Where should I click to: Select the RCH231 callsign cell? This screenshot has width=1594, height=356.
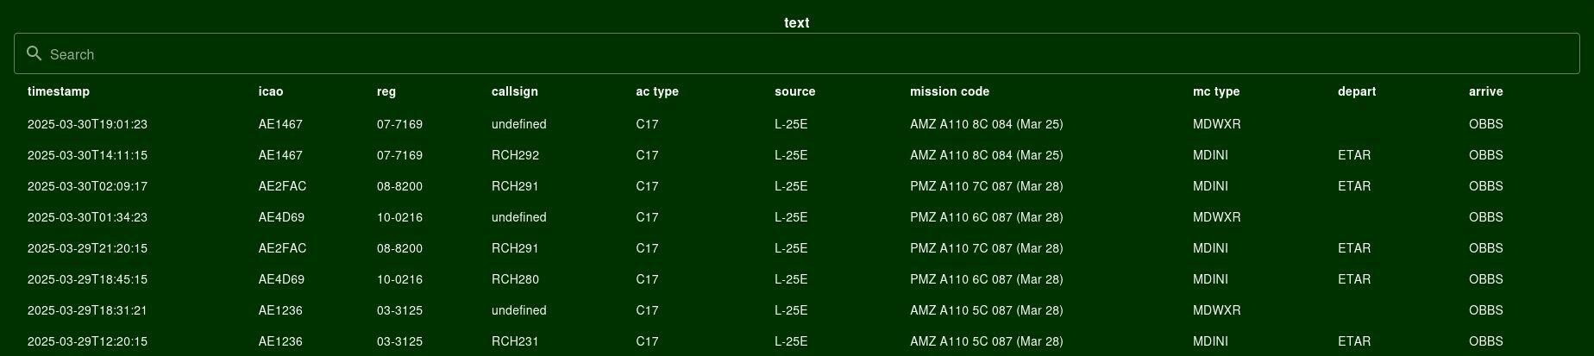(x=515, y=341)
